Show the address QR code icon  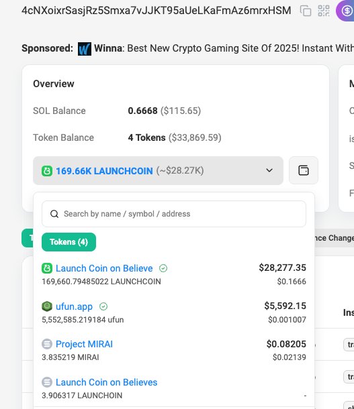click(x=323, y=11)
